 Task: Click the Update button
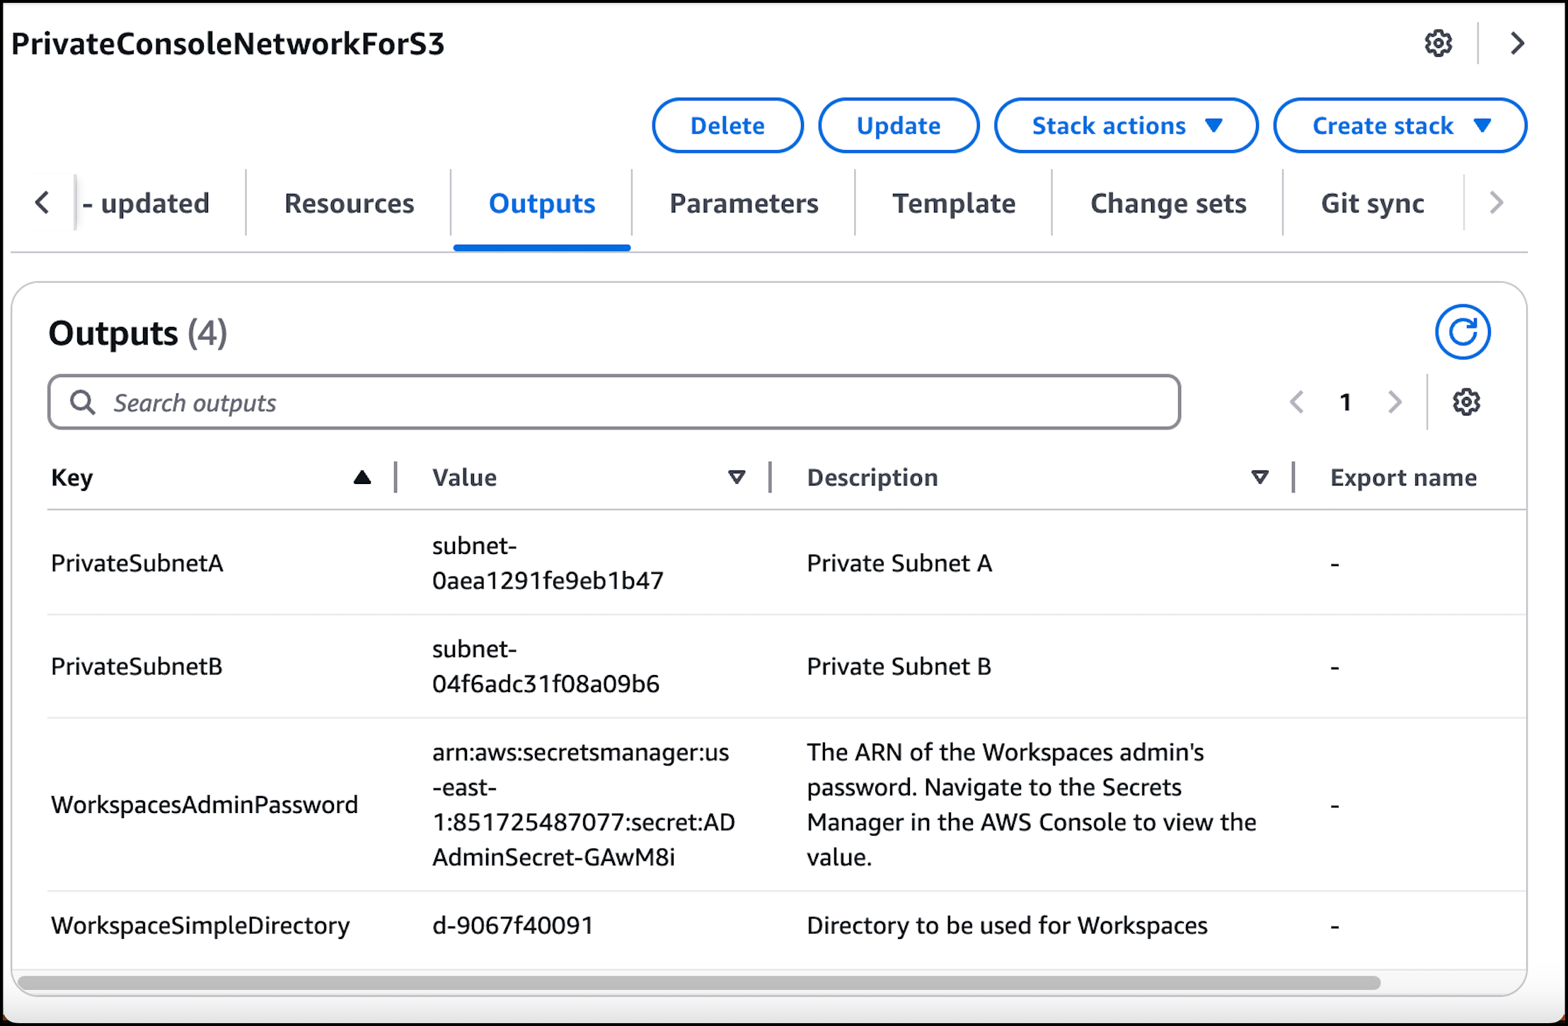[x=898, y=125]
